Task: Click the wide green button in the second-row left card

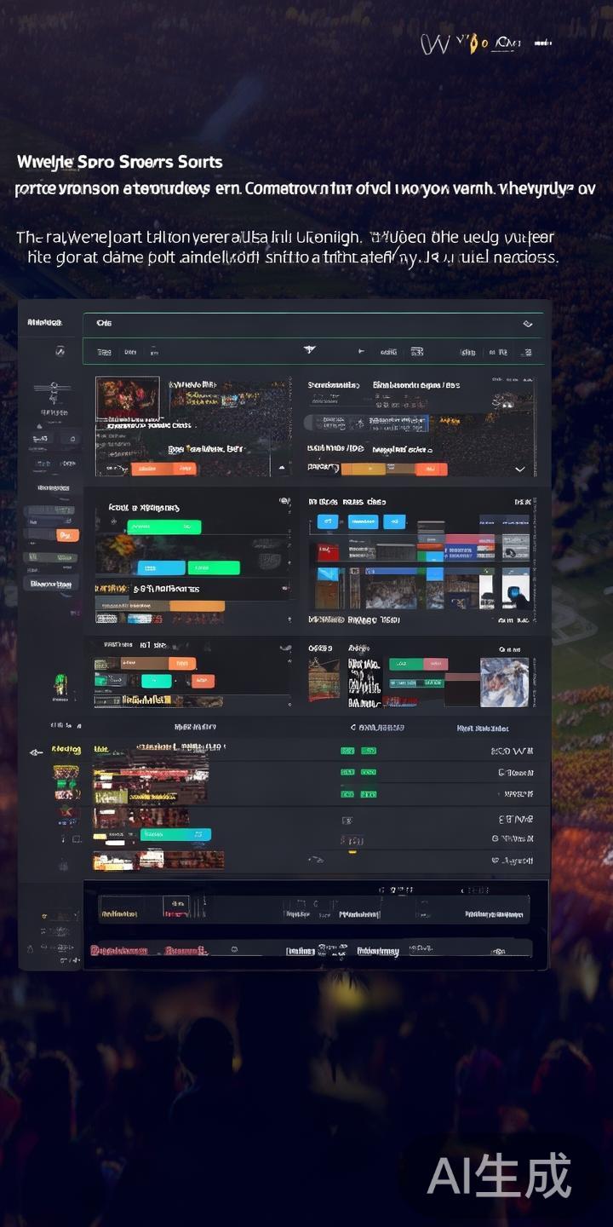Action: coord(163,527)
